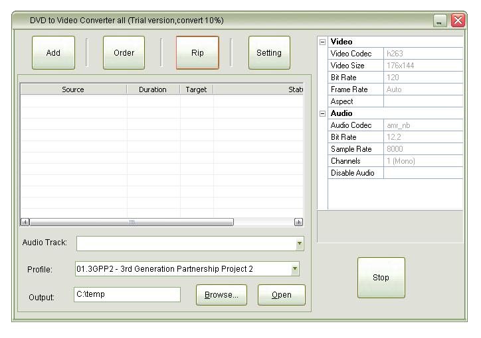Expand the Audio Track dropdown

pos(300,244)
